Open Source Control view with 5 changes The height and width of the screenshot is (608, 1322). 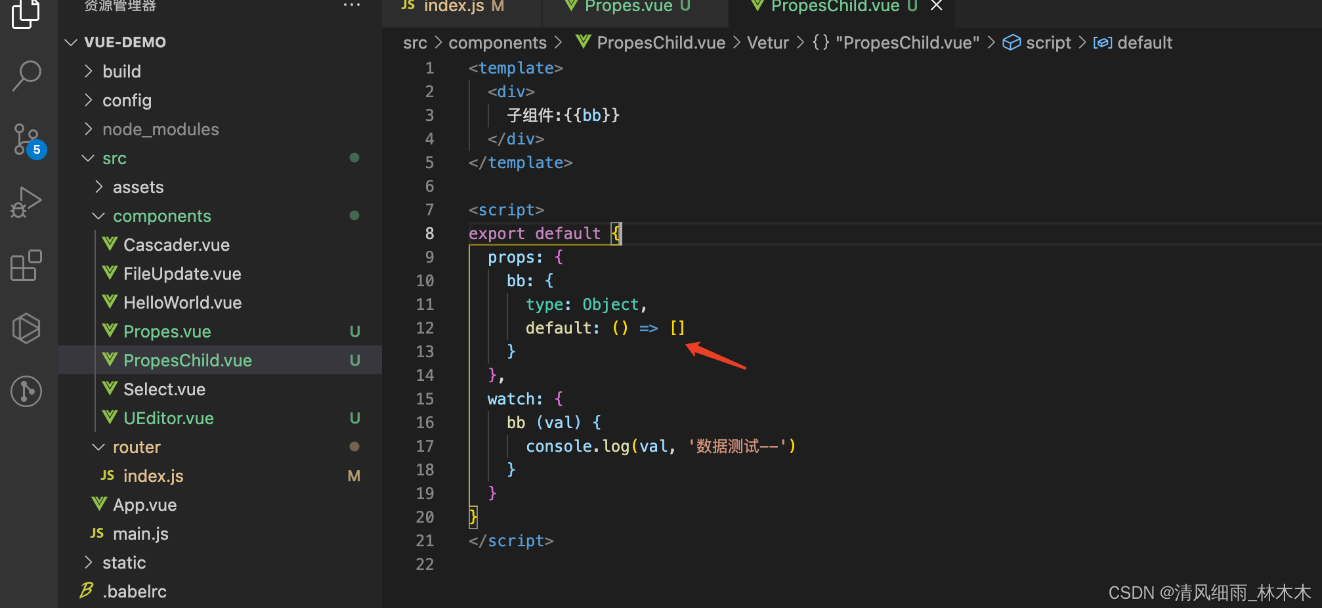[29, 140]
